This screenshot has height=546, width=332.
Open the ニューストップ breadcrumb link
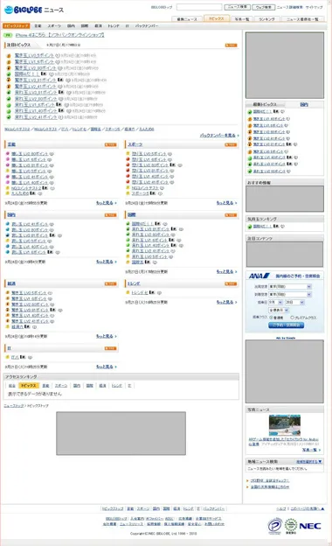click(x=14, y=406)
